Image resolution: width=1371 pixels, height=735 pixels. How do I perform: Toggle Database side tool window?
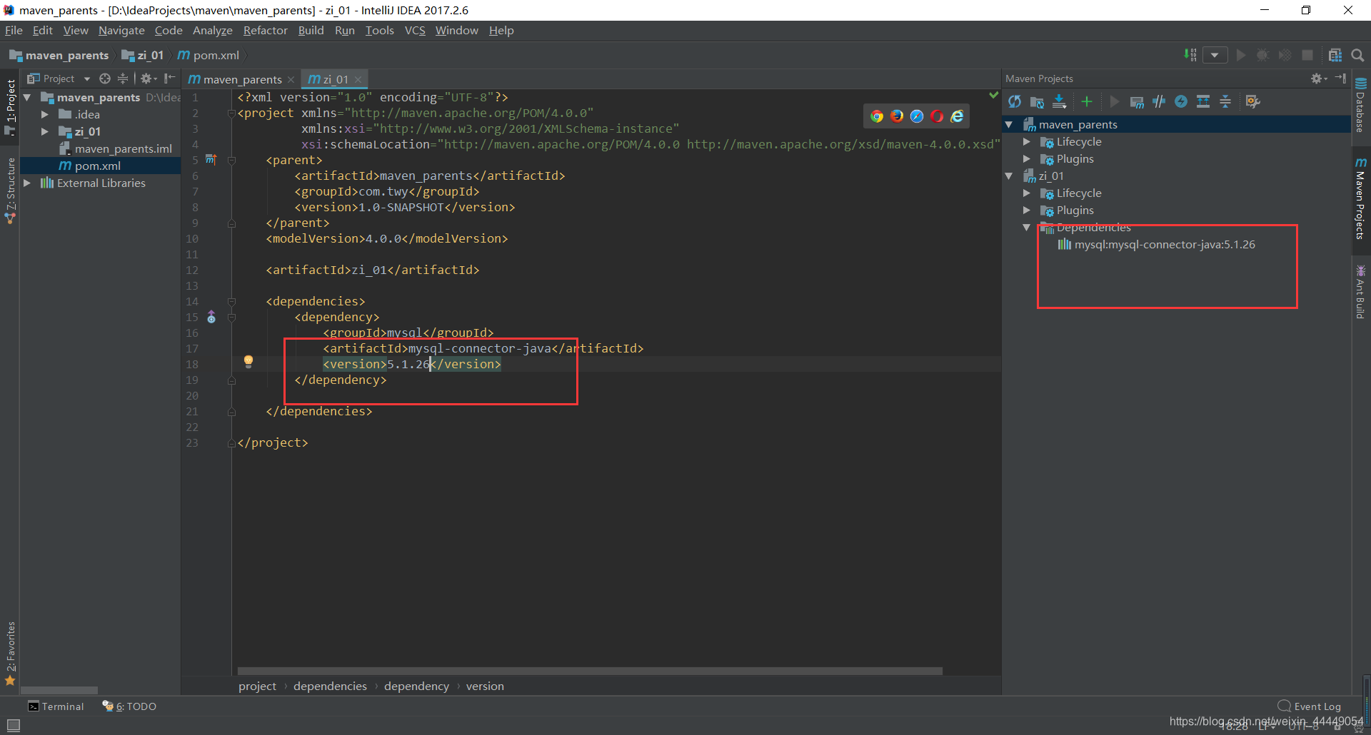[x=1360, y=105]
